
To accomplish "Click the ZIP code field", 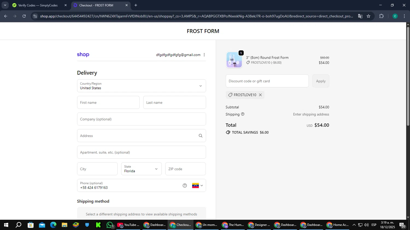I will click(185, 169).
